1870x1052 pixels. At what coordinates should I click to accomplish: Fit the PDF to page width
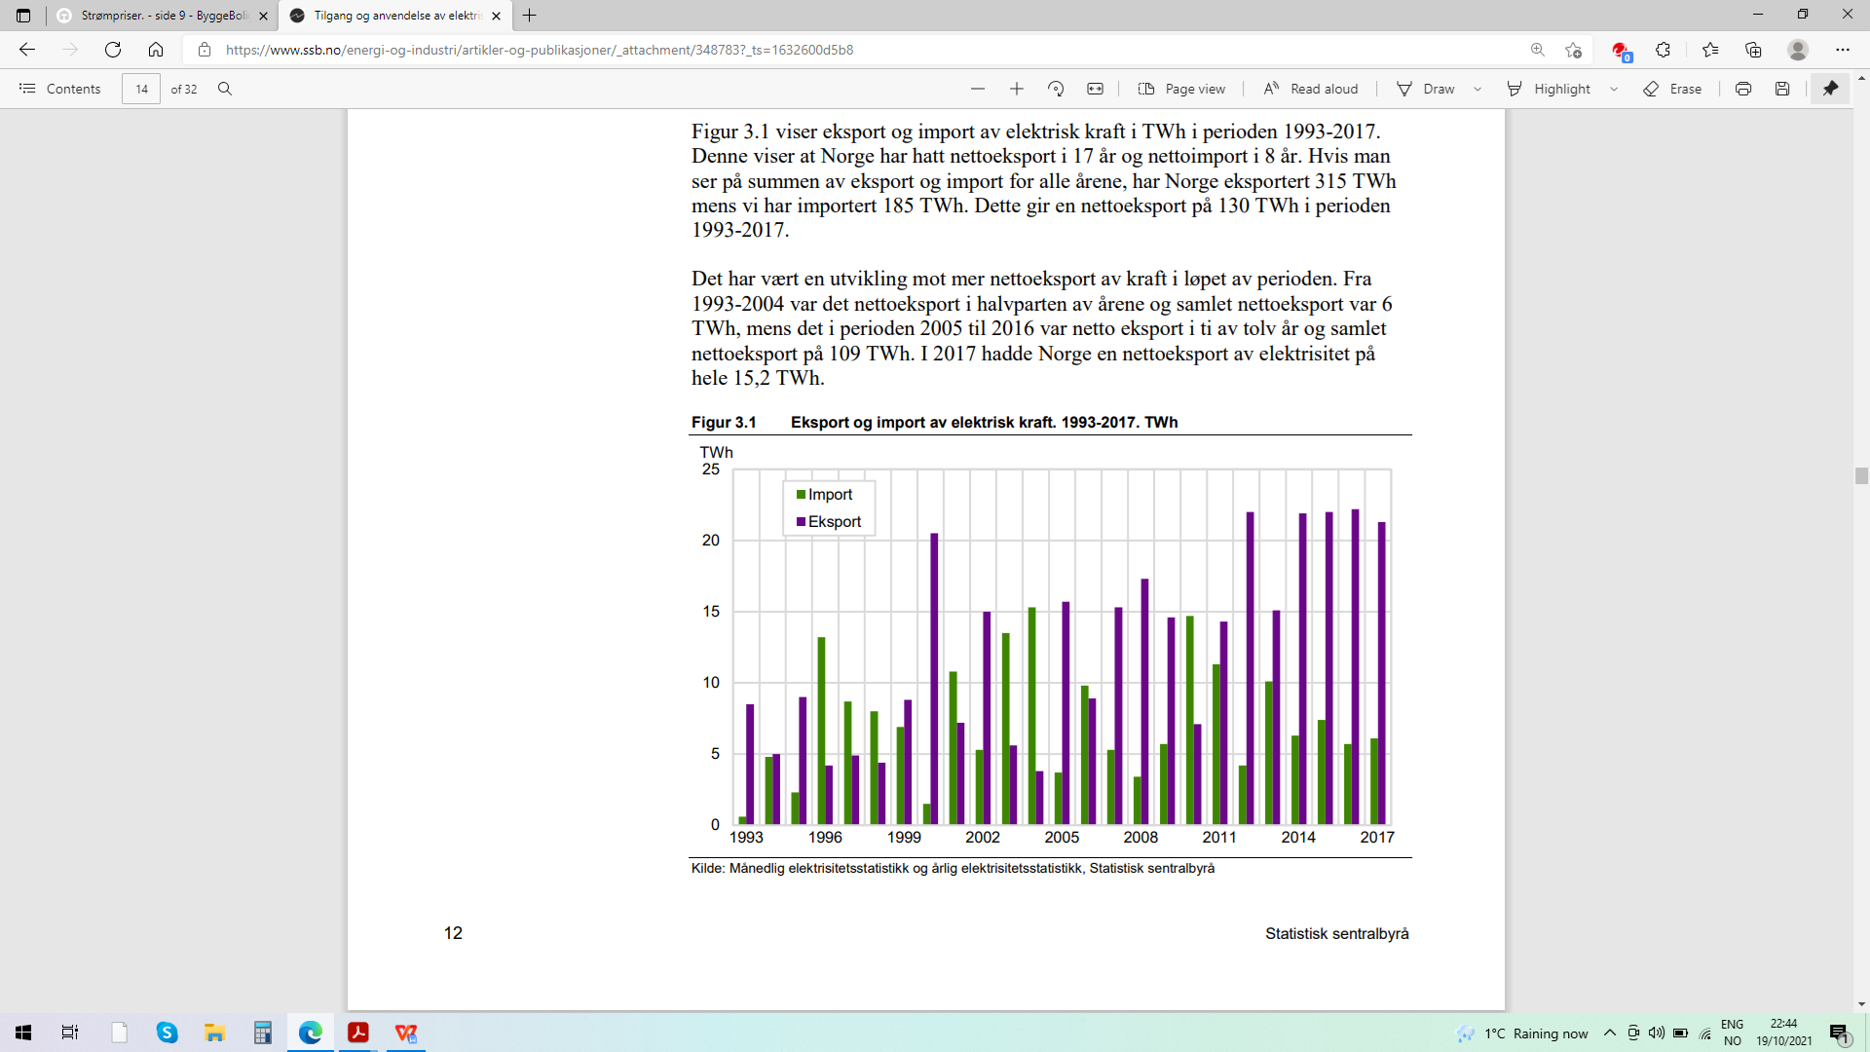click(x=1095, y=89)
